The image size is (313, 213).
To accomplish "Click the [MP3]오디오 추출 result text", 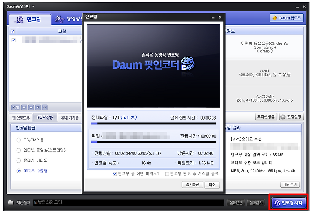I will pos(246,139).
